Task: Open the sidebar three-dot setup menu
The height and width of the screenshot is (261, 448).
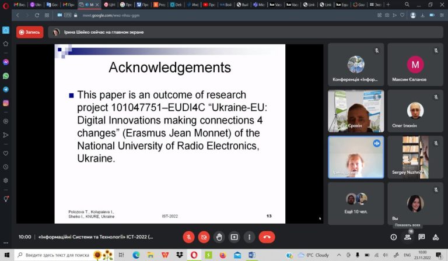Action: pyautogui.click(x=6, y=243)
